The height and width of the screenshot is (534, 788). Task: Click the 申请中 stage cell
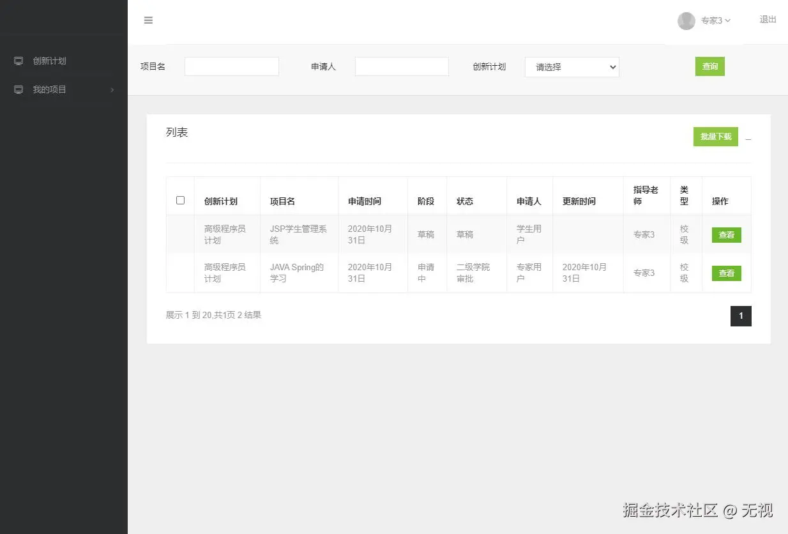click(426, 273)
